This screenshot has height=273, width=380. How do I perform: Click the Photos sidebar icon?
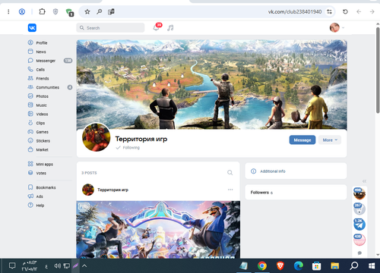30,96
